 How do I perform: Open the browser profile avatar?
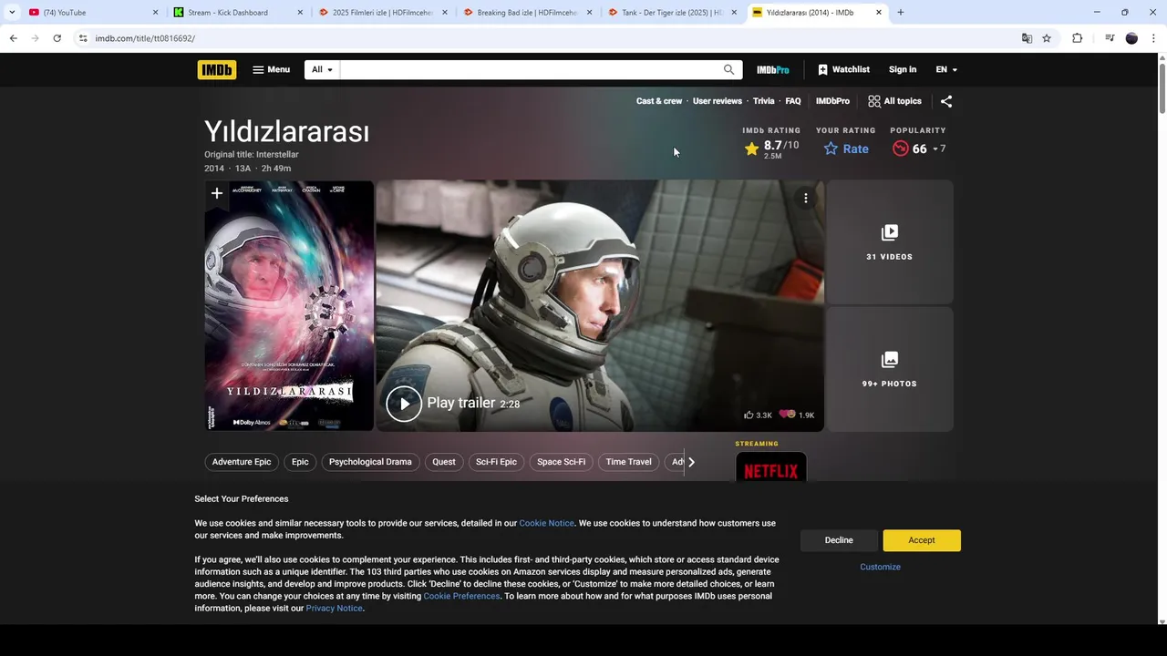tap(1131, 38)
